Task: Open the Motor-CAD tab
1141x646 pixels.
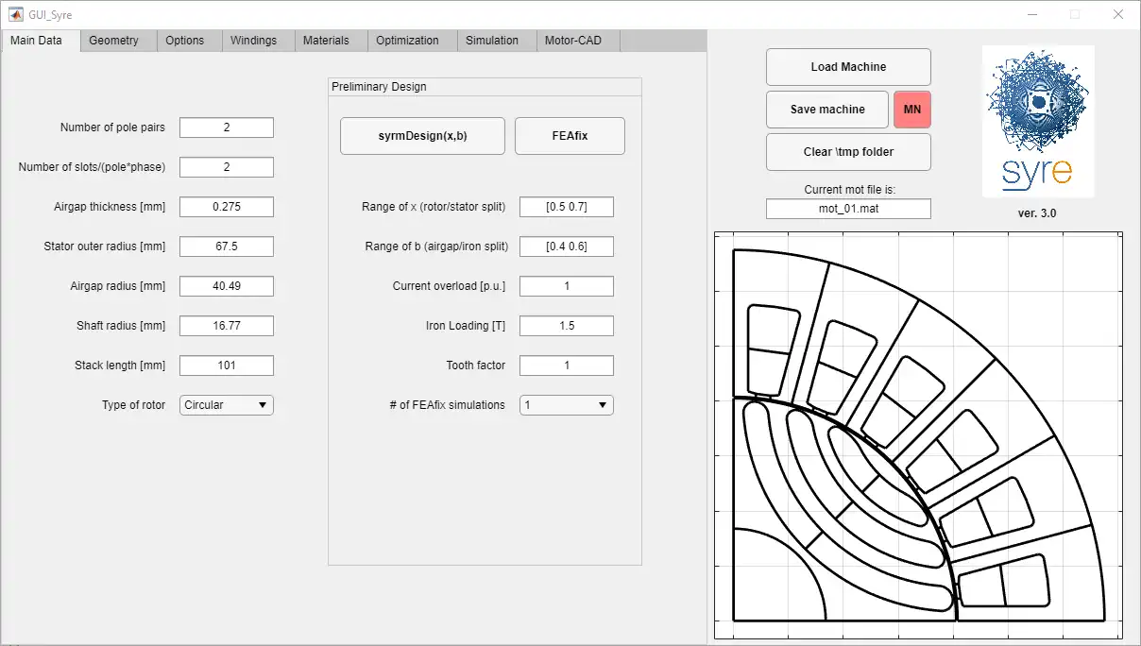Action: click(577, 40)
